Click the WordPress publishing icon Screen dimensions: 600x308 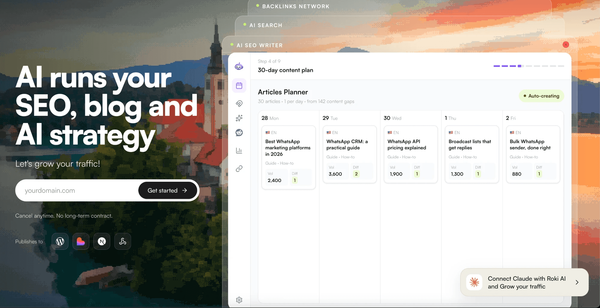(60, 241)
